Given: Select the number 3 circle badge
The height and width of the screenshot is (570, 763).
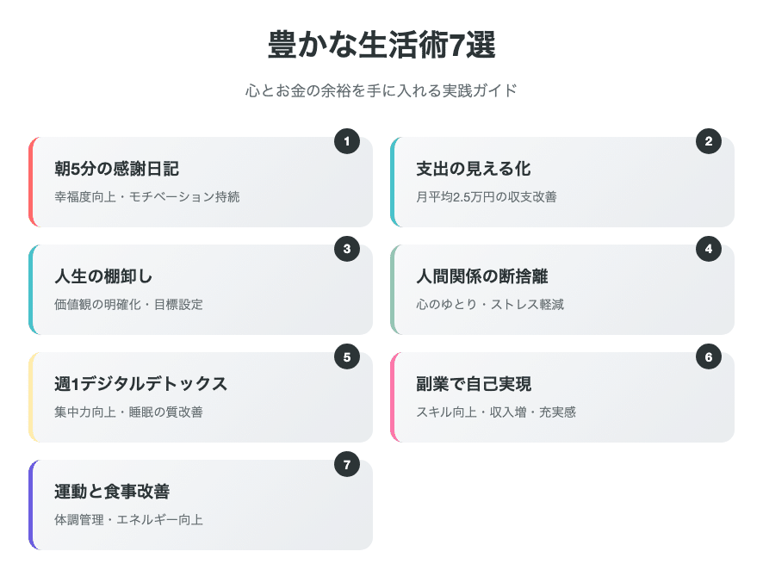Looking at the screenshot, I should [x=346, y=249].
